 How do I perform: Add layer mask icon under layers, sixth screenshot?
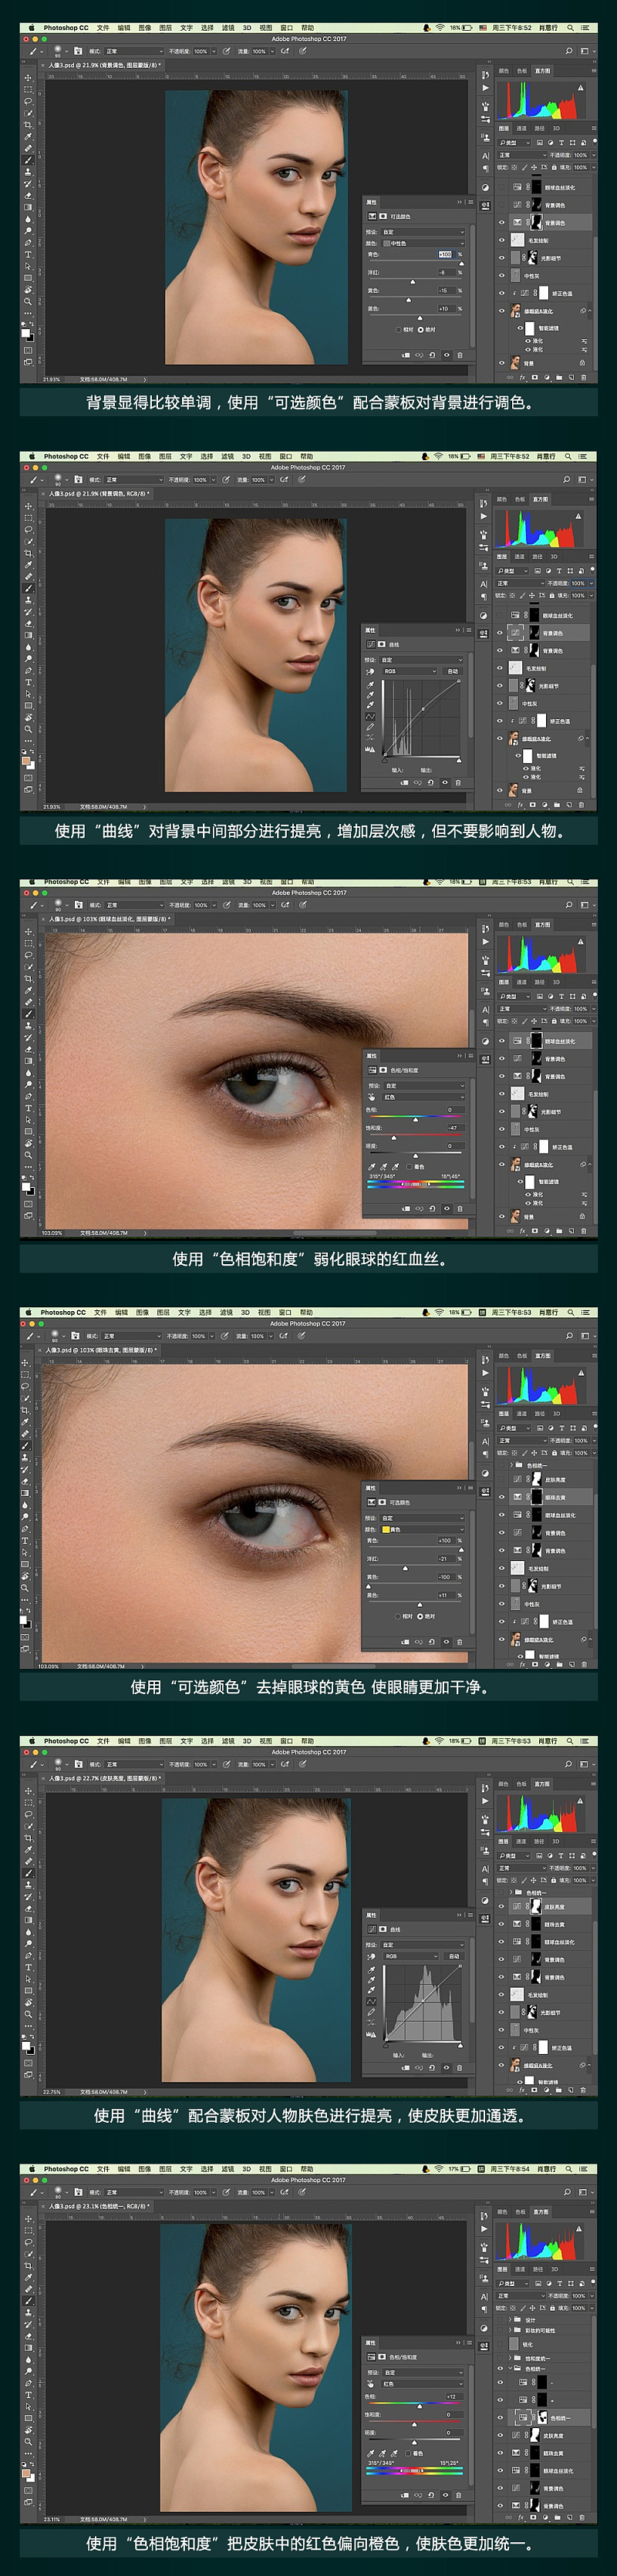click(533, 2517)
